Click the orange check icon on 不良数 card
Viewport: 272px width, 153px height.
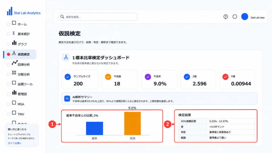[108, 77]
